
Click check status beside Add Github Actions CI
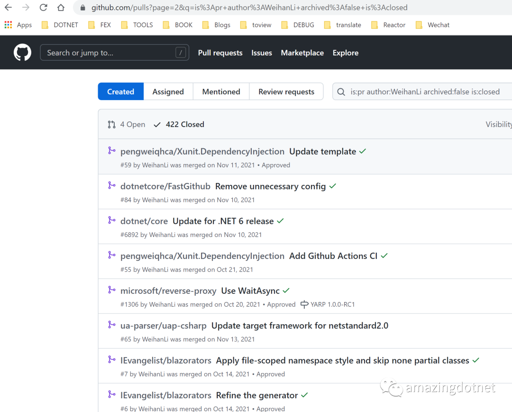tap(384, 256)
